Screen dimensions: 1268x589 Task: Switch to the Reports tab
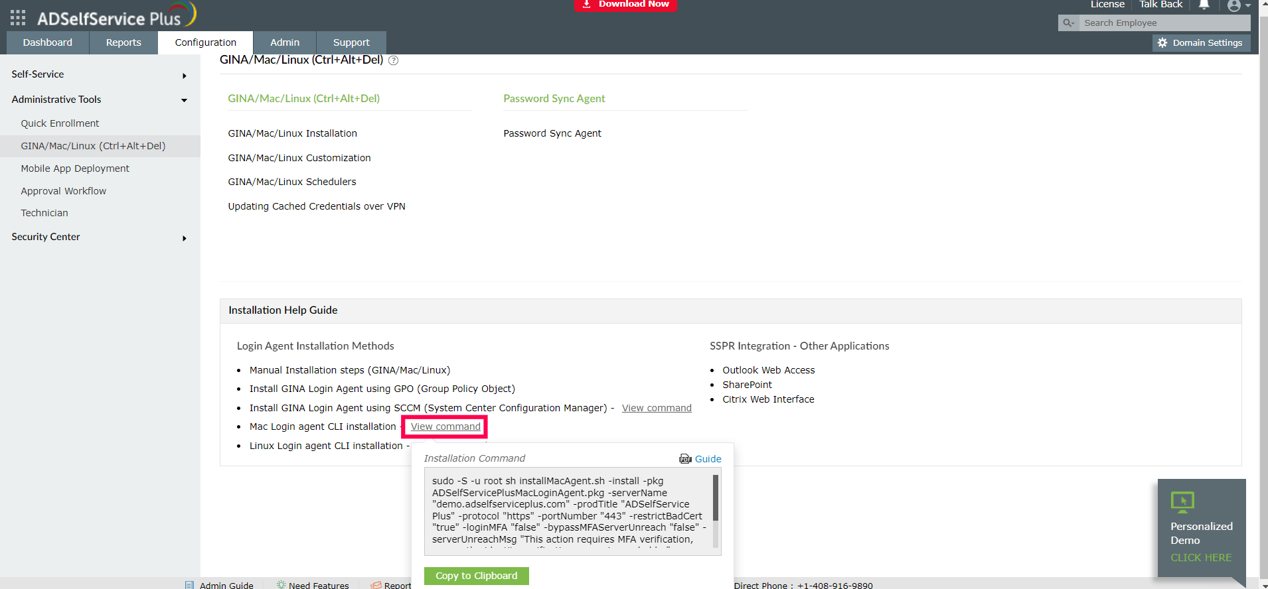(x=123, y=42)
